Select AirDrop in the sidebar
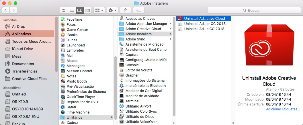This screenshot has width=303, height=125. [x=27, y=26]
